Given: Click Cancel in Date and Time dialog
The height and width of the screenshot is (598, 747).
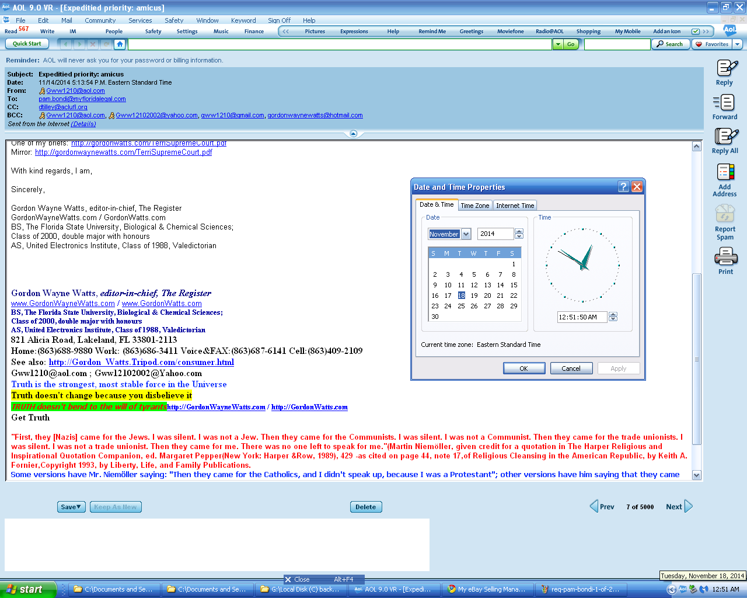Looking at the screenshot, I should (571, 368).
